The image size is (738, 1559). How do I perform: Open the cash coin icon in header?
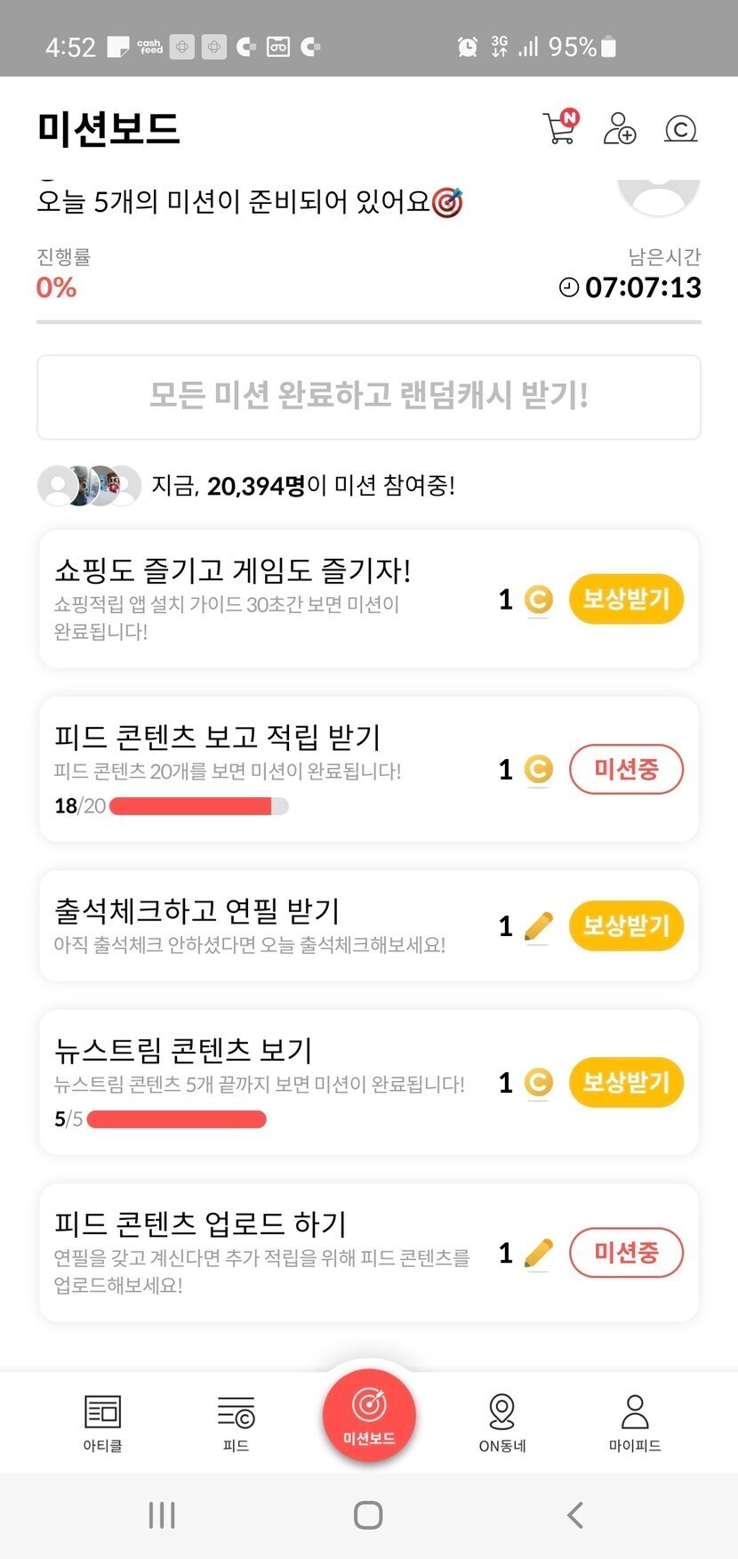tap(680, 129)
